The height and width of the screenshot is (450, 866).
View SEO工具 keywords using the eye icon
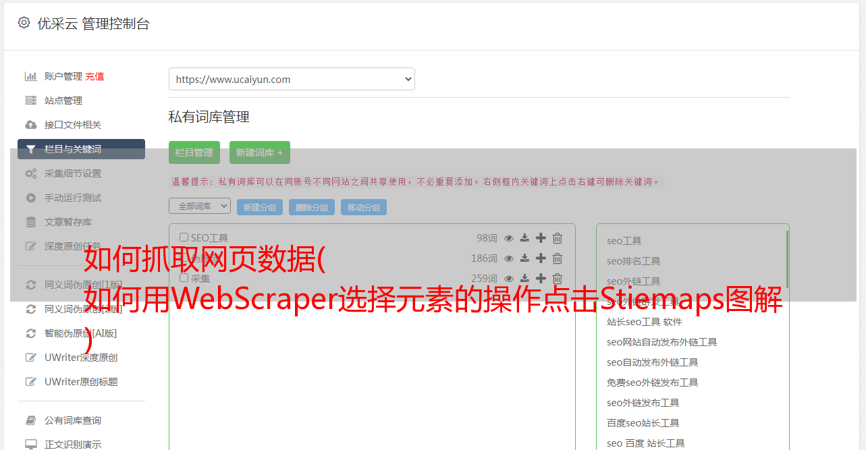pyautogui.click(x=509, y=238)
